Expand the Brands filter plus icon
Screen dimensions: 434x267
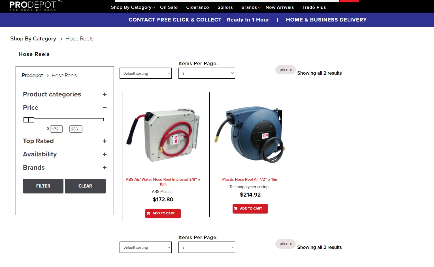[x=105, y=168]
